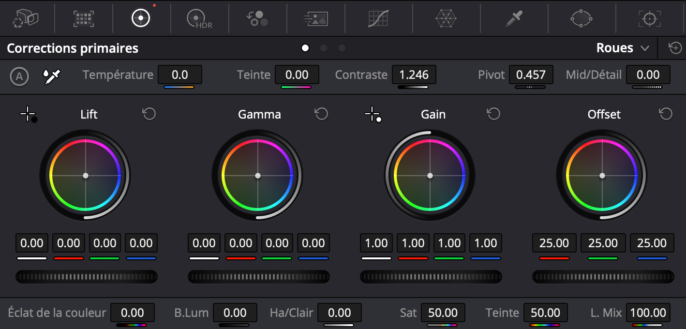Open the Curves palette icon
This screenshot has height=329, width=686.
(x=378, y=18)
